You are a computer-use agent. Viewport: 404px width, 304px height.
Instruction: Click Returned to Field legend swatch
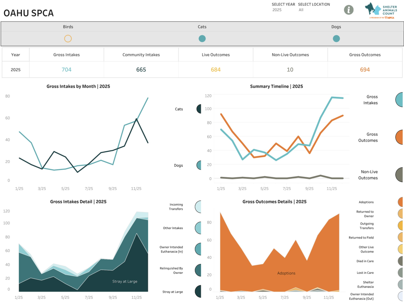pyautogui.click(x=400, y=237)
